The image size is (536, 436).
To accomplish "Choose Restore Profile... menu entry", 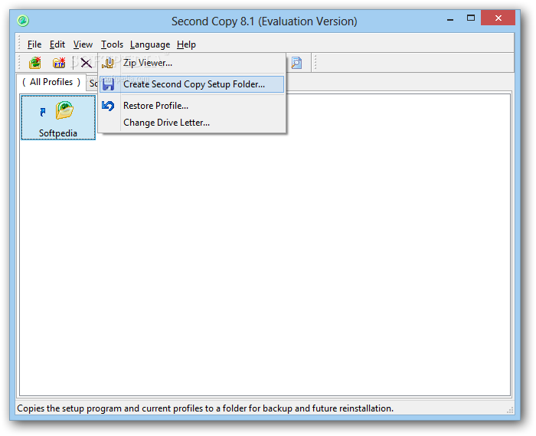I will 191,106.
